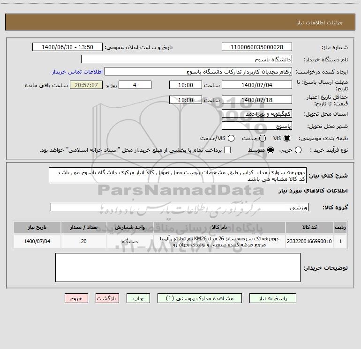Click the اطلاعات کالاهای مورد نیاز heading
This screenshot has height=349, width=361.
click(x=313, y=191)
